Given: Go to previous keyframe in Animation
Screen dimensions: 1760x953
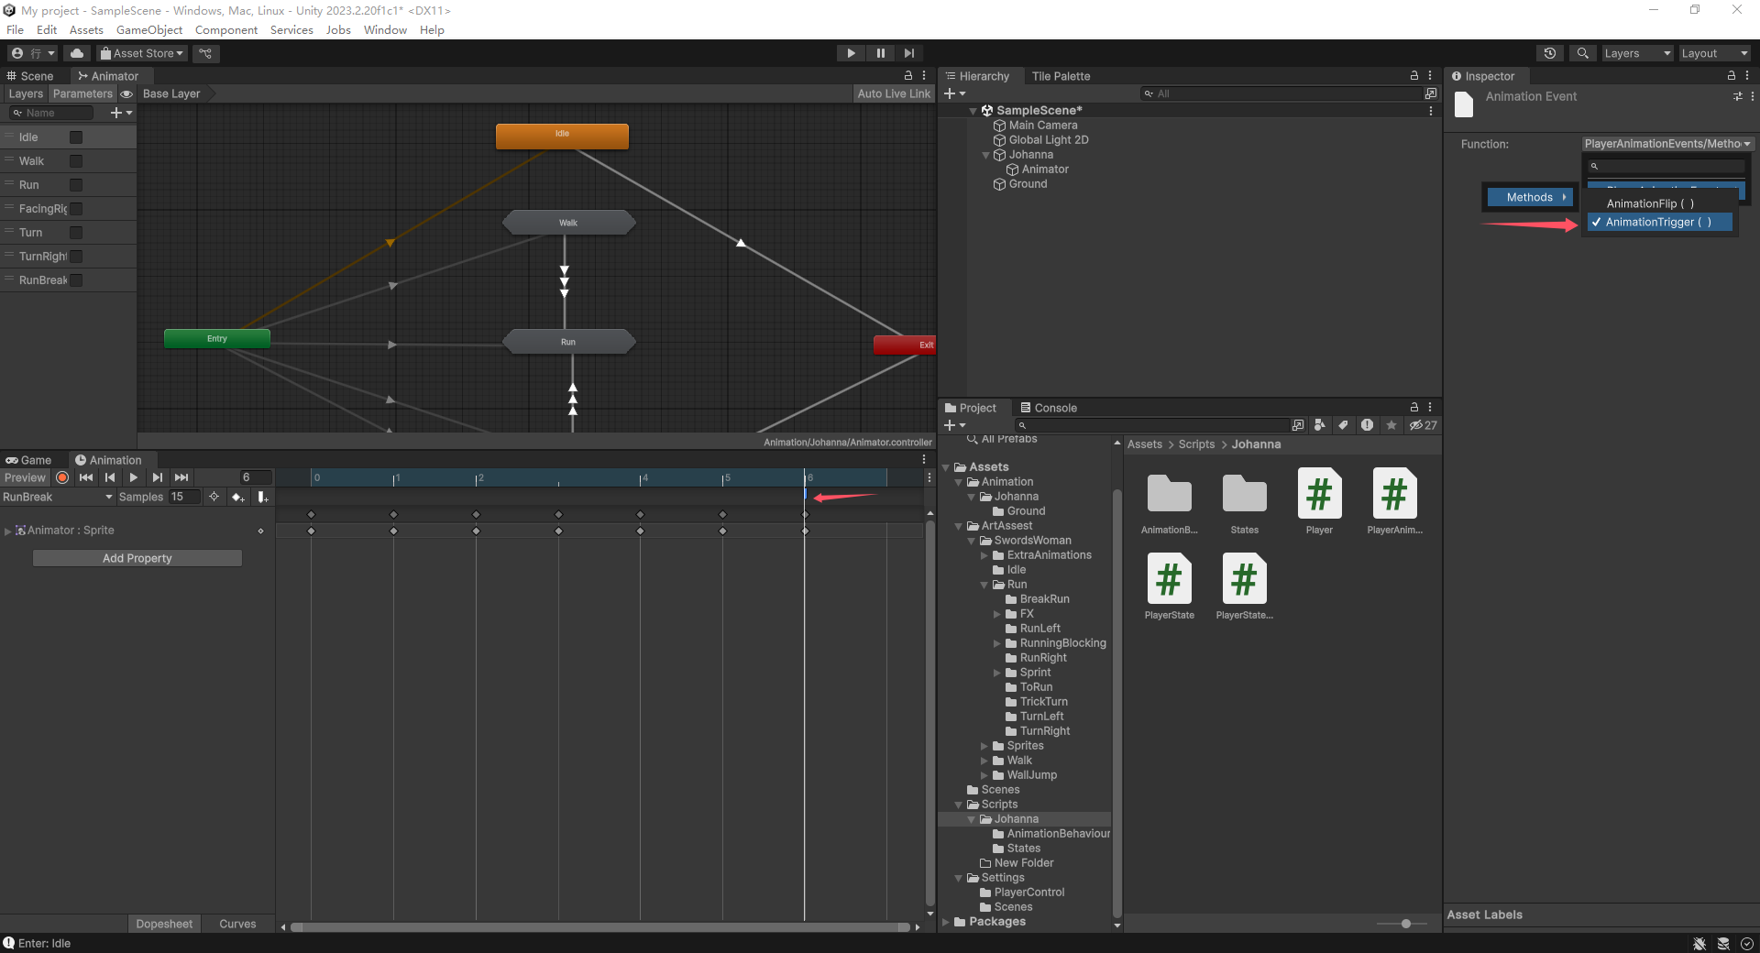Looking at the screenshot, I should pyautogui.click(x=110, y=477).
